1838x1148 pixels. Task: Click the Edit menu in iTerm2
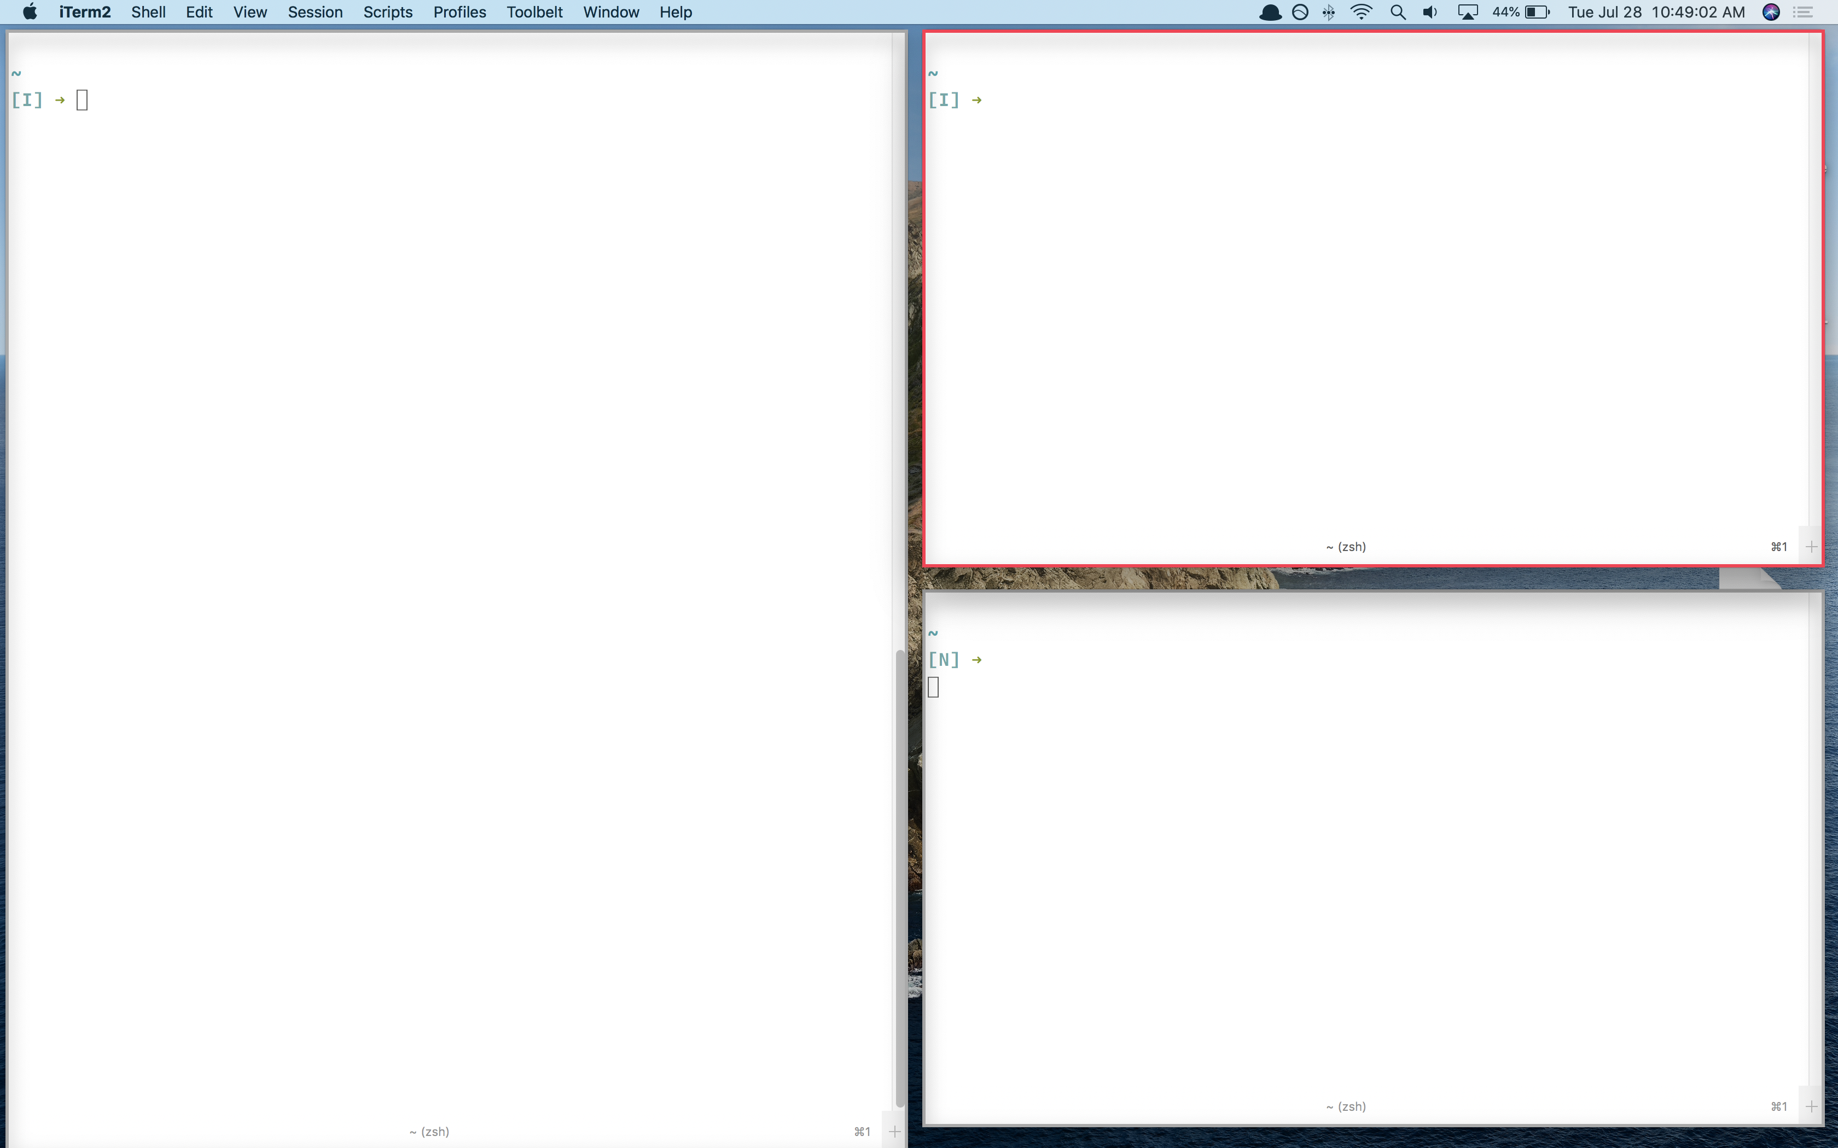pyautogui.click(x=199, y=12)
